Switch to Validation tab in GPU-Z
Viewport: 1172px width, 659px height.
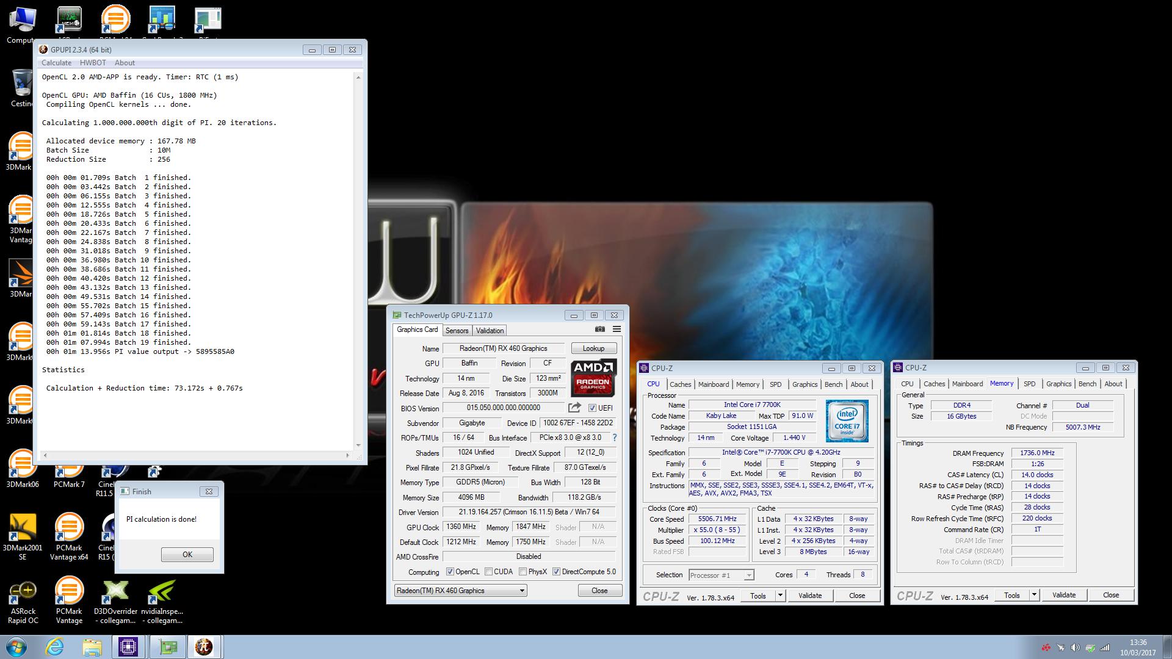(490, 331)
